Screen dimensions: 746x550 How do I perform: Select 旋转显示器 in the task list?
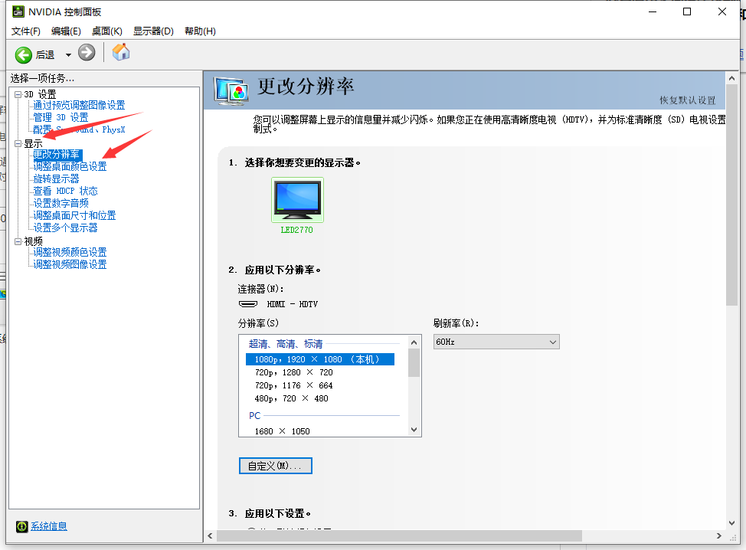[58, 178]
